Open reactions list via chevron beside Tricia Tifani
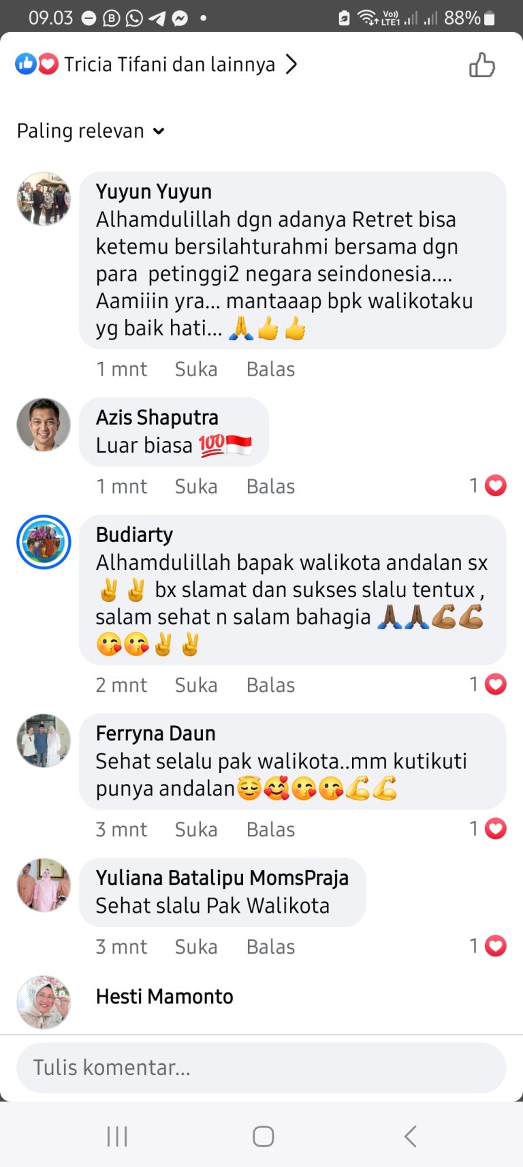Image resolution: width=523 pixels, height=1167 pixels. [x=291, y=64]
